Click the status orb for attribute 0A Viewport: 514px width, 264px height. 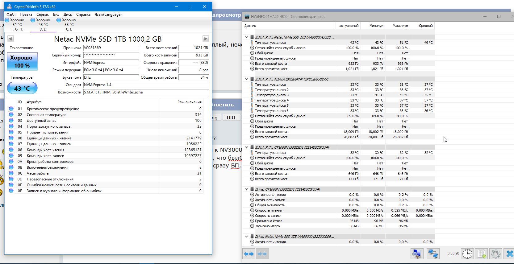pos(11,162)
